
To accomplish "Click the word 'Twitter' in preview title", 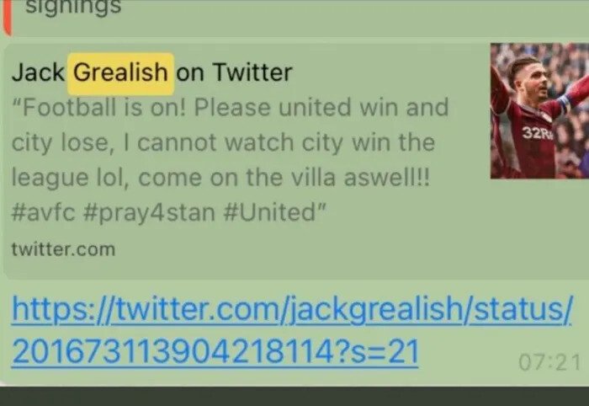I will [x=252, y=72].
